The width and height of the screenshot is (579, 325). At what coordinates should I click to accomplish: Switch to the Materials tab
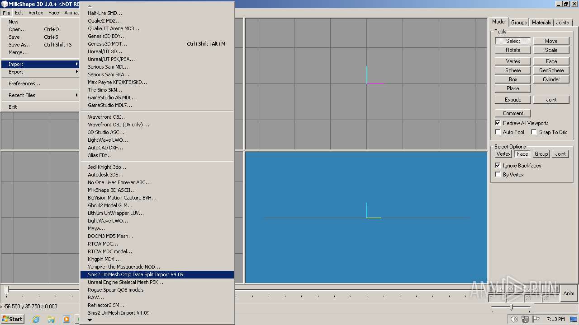pyautogui.click(x=541, y=23)
